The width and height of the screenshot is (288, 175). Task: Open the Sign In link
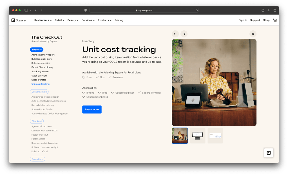243,20
